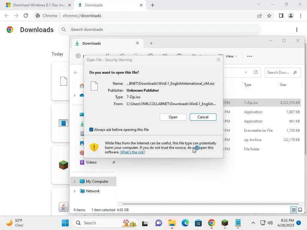Viewport: 307px width, 230px height.
Task: Expand the OneDrive node chevron in sidebar
Action: pyautogui.click(x=75, y=96)
